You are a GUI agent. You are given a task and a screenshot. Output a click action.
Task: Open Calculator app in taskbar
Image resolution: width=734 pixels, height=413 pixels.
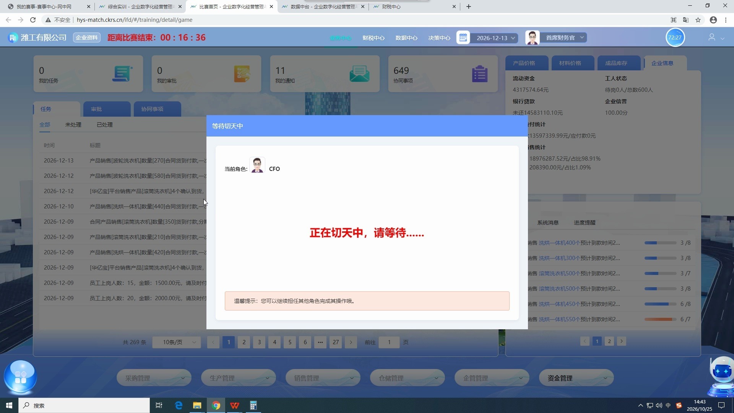pyautogui.click(x=253, y=405)
